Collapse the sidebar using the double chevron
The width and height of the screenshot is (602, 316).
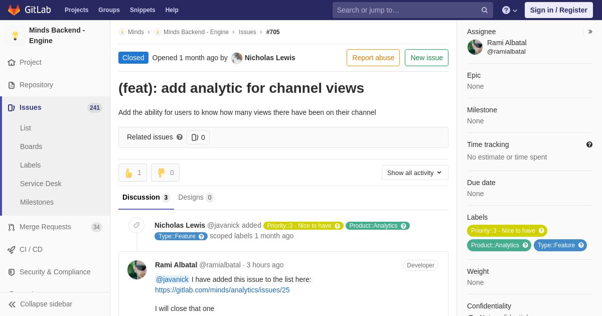coord(12,304)
